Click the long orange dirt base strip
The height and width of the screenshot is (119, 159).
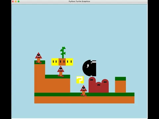[x=84, y=100]
